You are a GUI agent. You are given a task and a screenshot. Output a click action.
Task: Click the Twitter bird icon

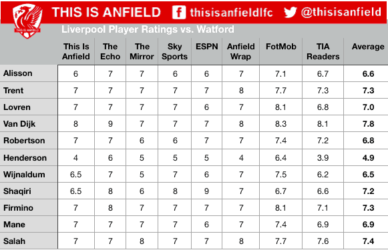290,13
